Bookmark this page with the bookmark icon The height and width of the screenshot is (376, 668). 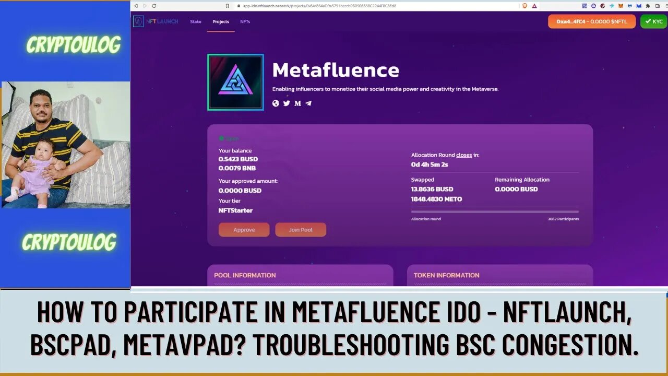coord(228,6)
